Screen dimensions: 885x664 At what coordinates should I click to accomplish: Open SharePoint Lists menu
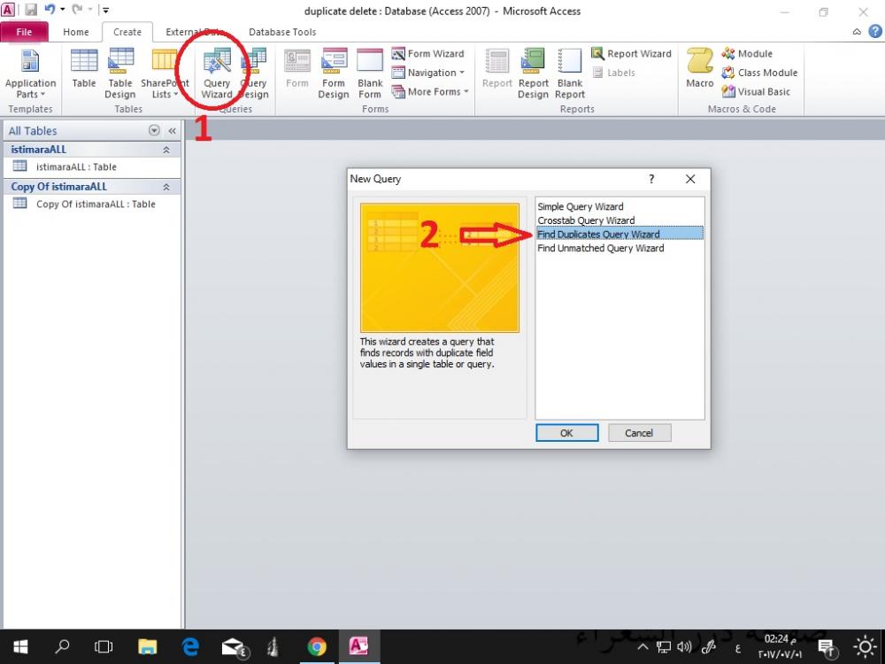pos(165,74)
